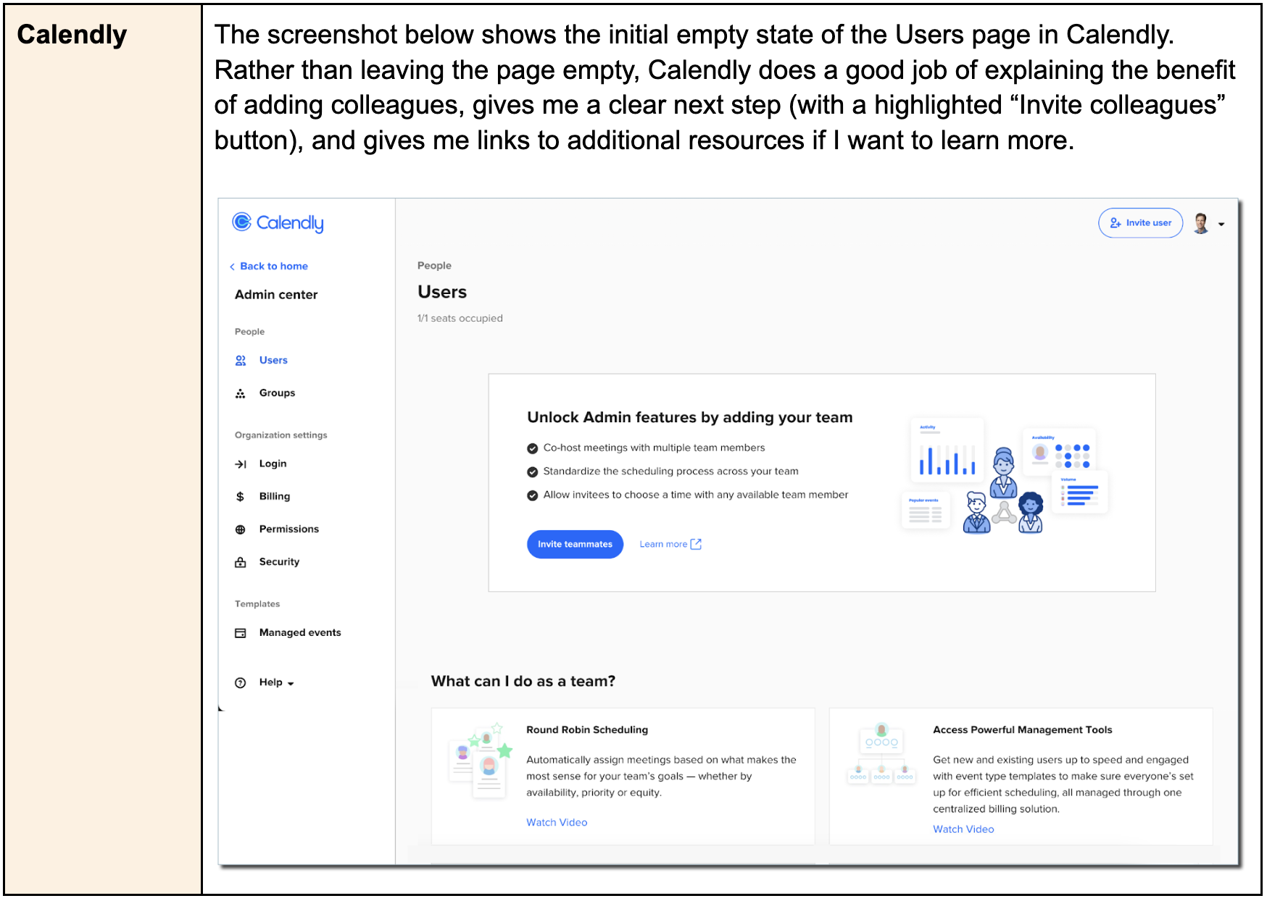The height and width of the screenshot is (901, 1267).
Task: Click the Security lock icon
Action: click(x=241, y=562)
